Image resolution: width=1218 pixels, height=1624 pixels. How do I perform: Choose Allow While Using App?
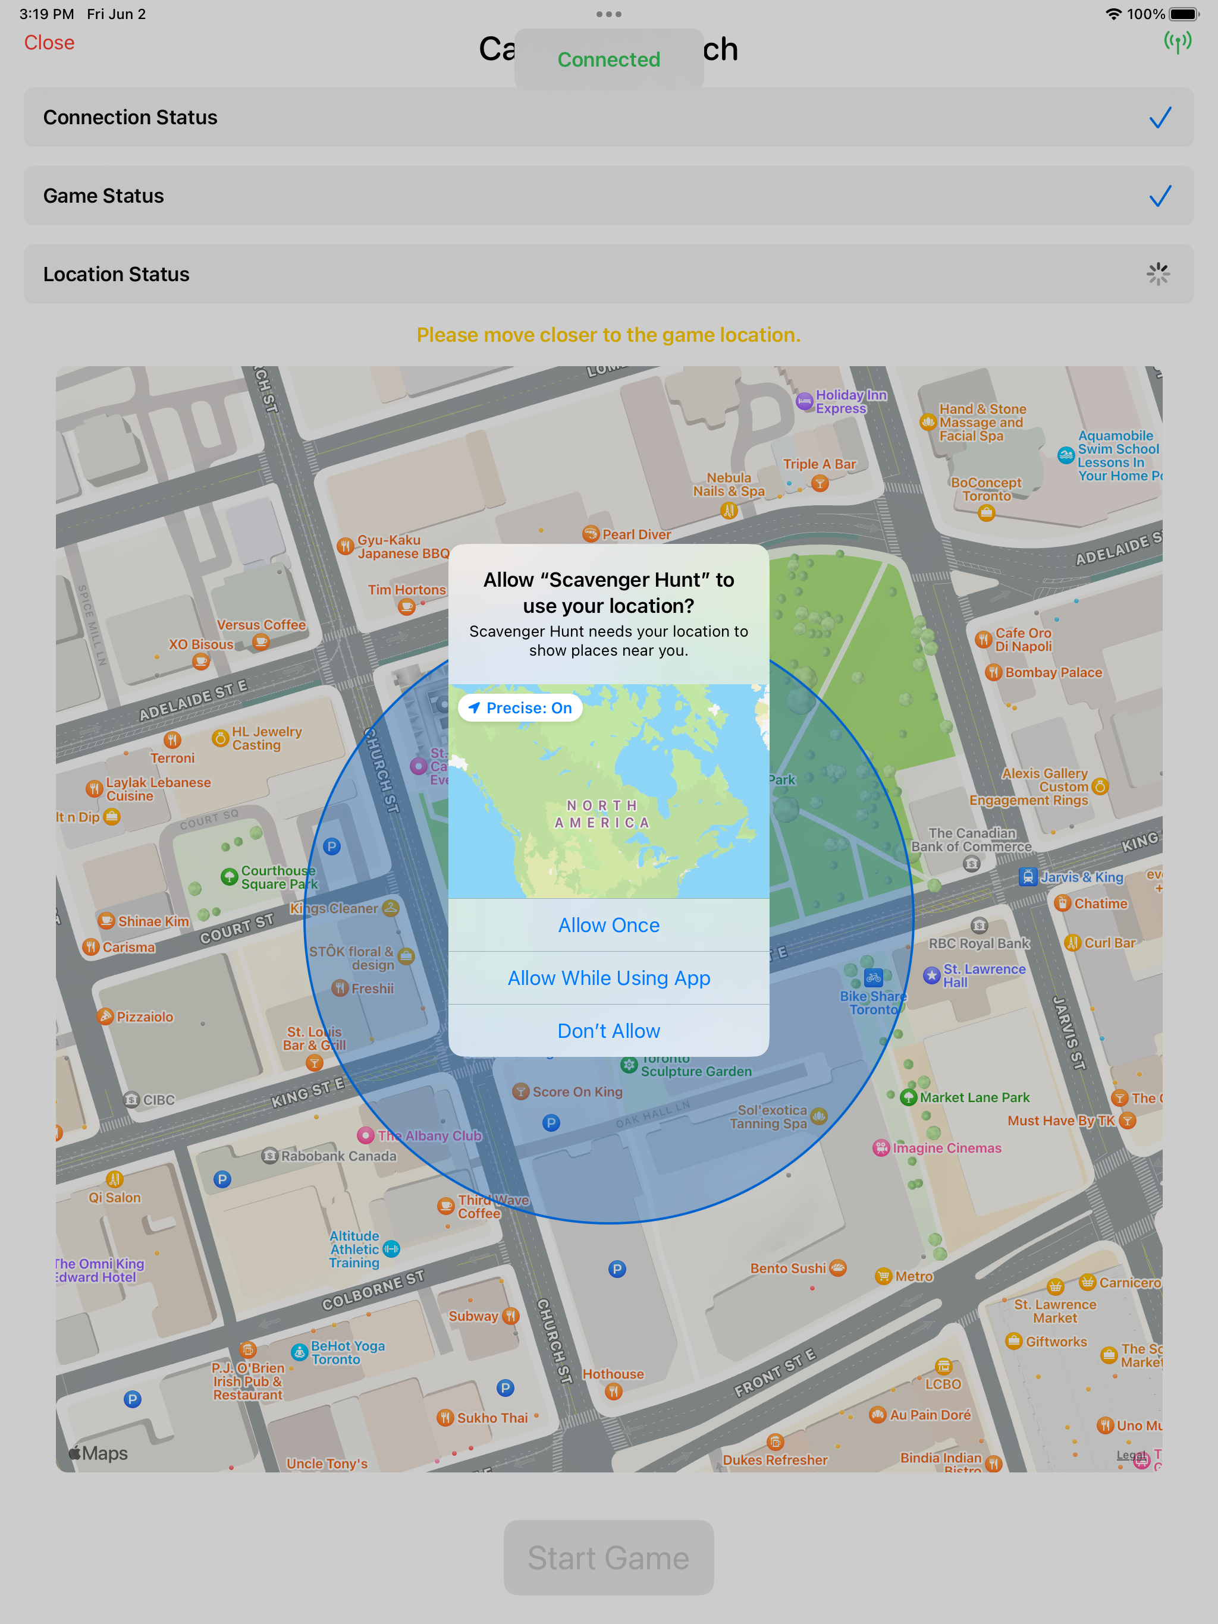pos(609,978)
